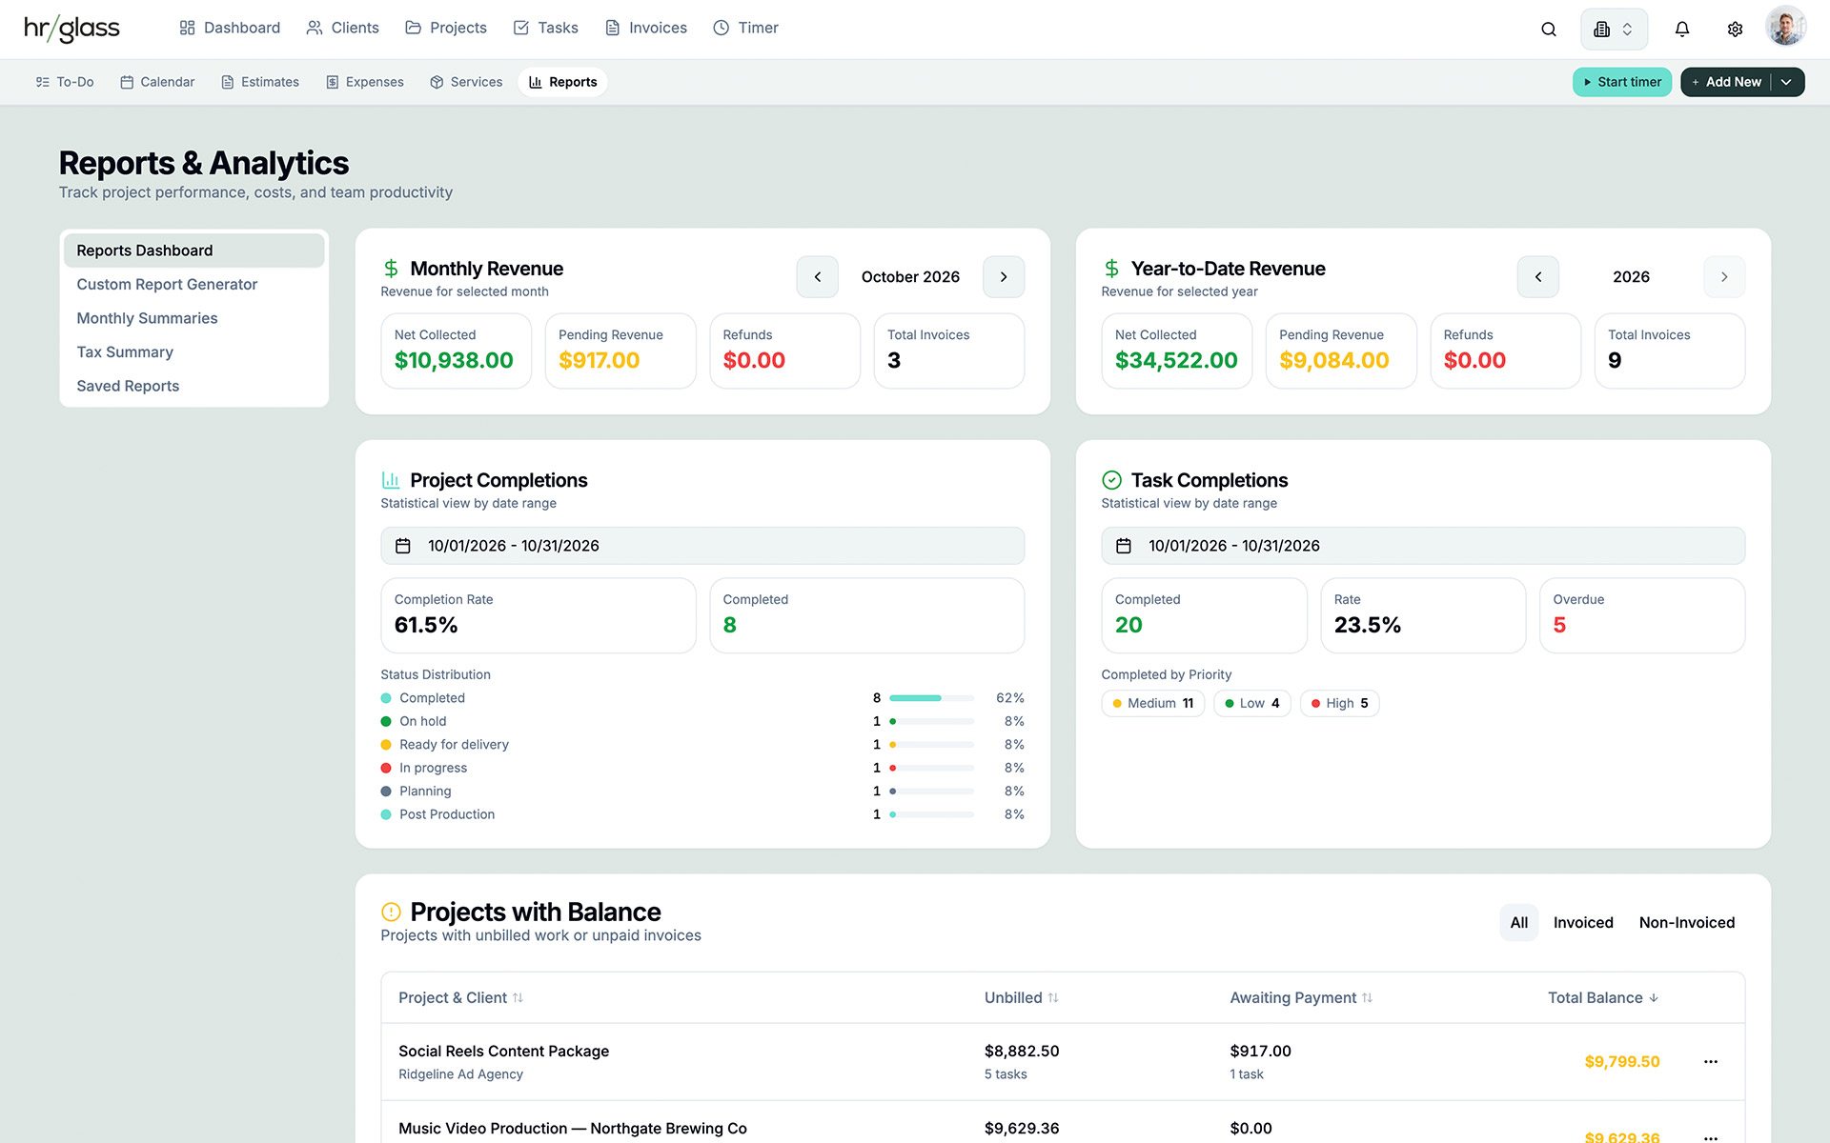The image size is (1830, 1143).
Task: Open the Tasks nav item
Action: [x=545, y=28]
